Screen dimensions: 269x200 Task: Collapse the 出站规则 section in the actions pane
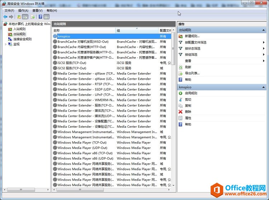click(264, 30)
